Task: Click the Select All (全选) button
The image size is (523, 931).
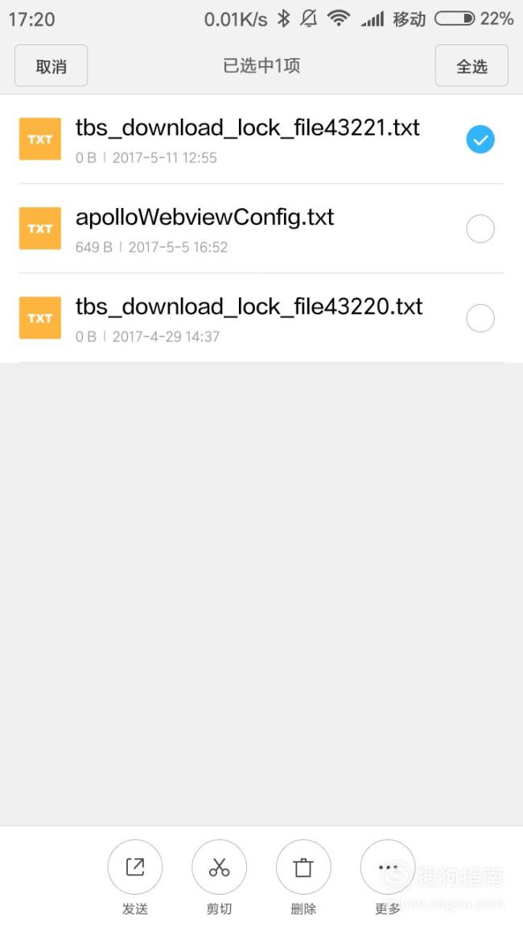Action: (x=472, y=65)
